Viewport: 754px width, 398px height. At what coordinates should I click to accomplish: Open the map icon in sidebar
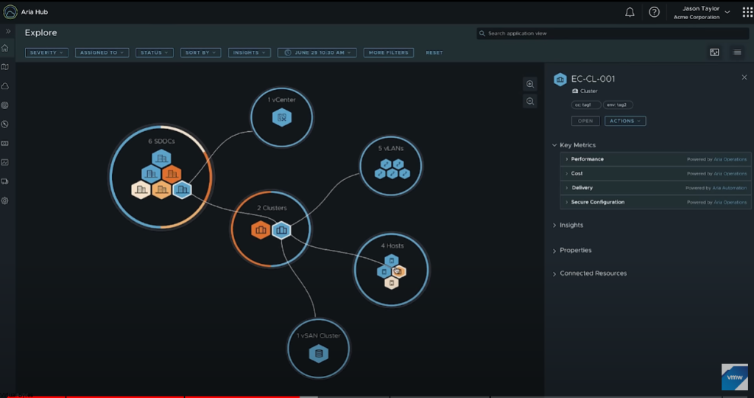click(5, 67)
